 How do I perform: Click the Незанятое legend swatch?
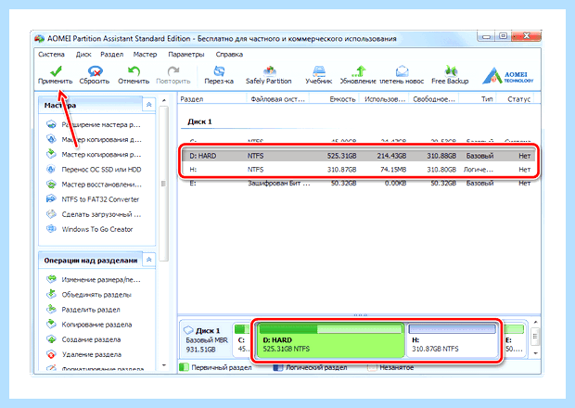tap(372, 367)
